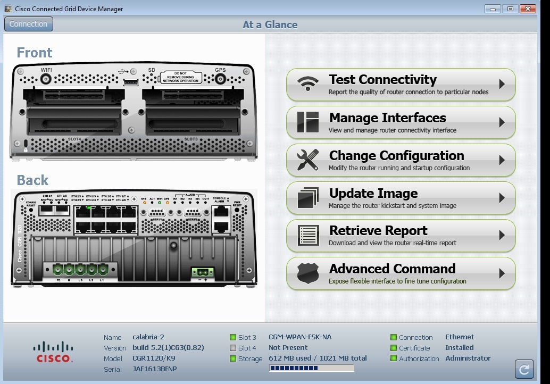
Task: Select the Test Connectivity title
Action: 382,80
